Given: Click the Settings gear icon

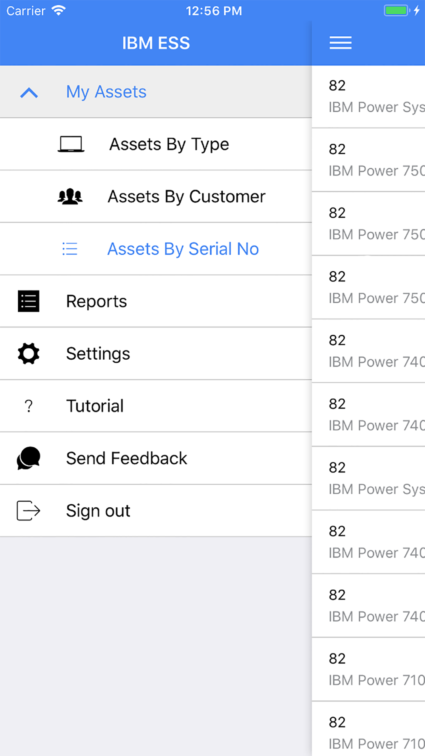Looking at the screenshot, I should pyautogui.click(x=28, y=353).
